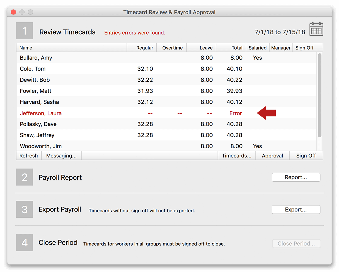
Task: Click the Approval button
Action: pos(272,156)
